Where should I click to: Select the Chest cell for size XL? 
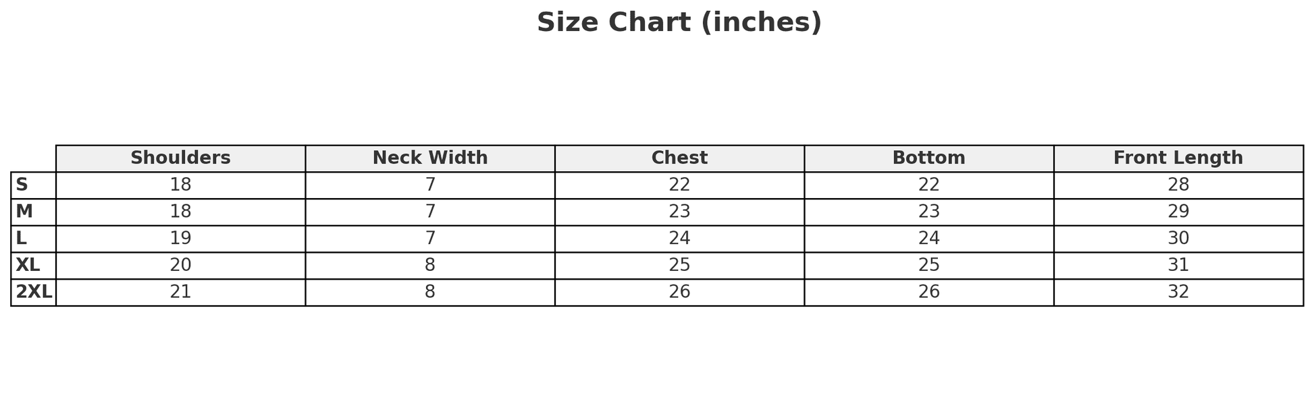(x=679, y=266)
